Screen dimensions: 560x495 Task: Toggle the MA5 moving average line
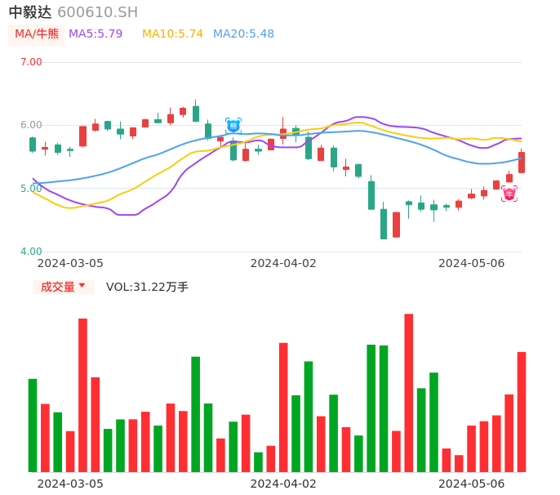point(96,34)
